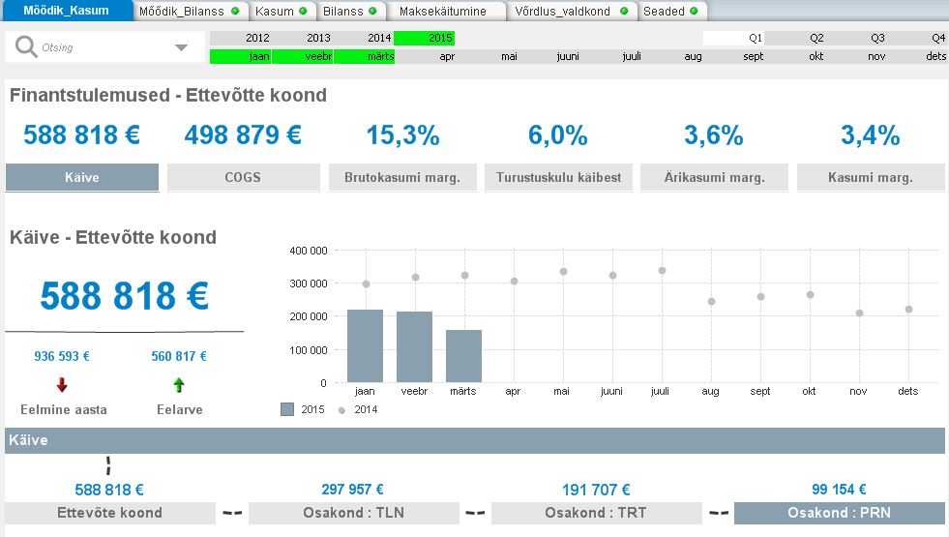Image resolution: width=949 pixels, height=537 pixels.
Task: Select the Brutokasumi marg. button
Action: pyautogui.click(x=401, y=177)
